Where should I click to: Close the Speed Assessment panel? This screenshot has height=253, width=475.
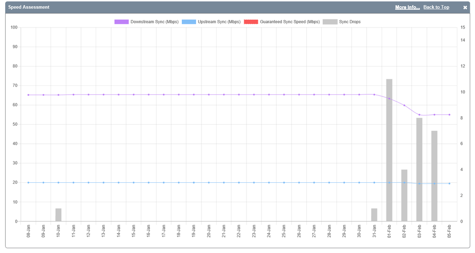[465, 8]
